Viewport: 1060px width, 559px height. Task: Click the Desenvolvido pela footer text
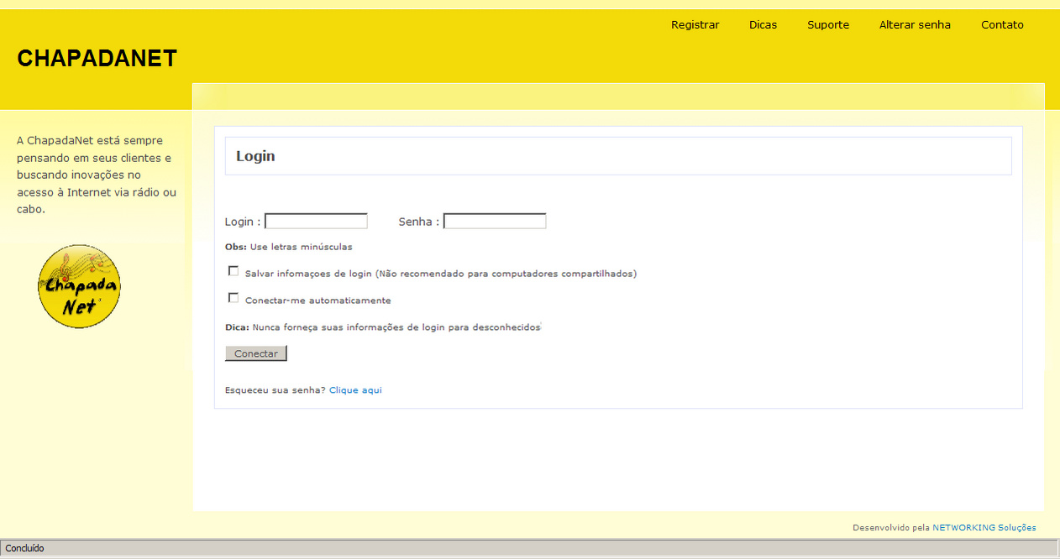(891, 528)
